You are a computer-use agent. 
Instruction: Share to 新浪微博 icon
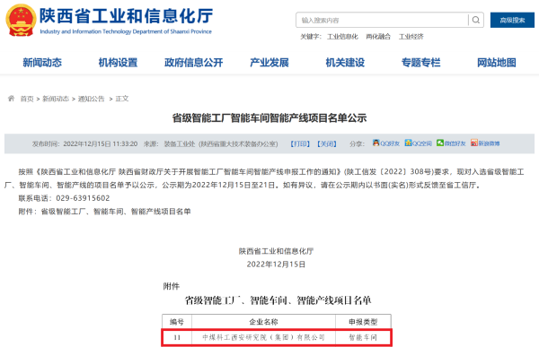click(474, 143)
